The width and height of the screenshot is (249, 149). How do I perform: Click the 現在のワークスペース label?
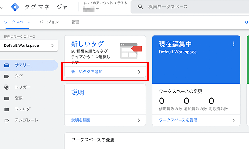(x=20, y=37)
